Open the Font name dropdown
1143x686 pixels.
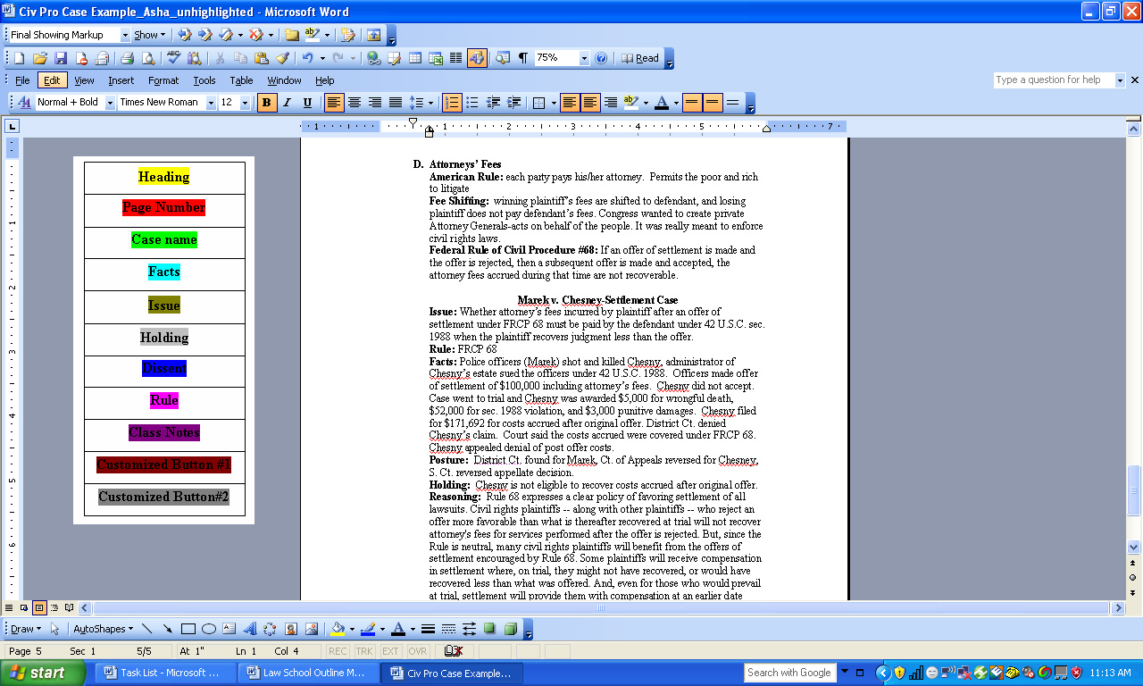coord(211,103)
